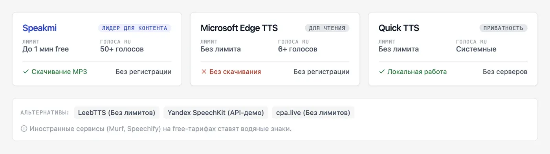Click the Системные voices value

(x=476, y=49)
